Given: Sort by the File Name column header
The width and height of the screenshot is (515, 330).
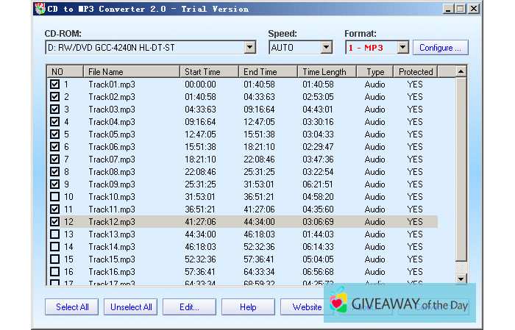Looking at the screenshot, I should pyautogui.click(x=132, y=71).
